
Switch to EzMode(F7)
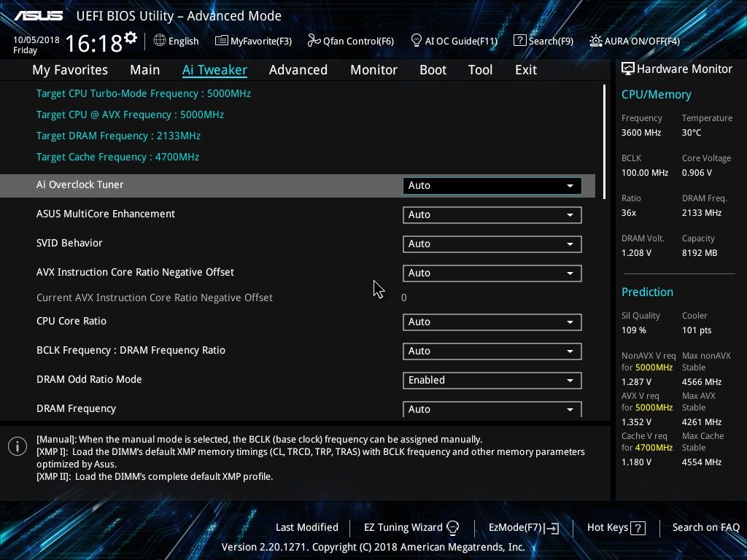(x=524, y=528)
